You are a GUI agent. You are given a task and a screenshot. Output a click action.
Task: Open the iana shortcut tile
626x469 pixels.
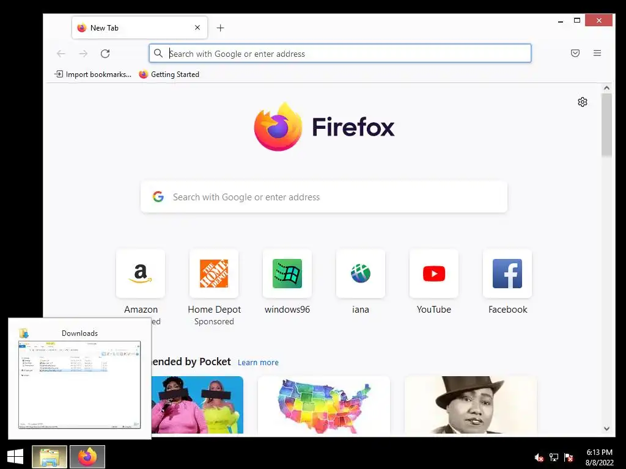click(x=361, y=274)
